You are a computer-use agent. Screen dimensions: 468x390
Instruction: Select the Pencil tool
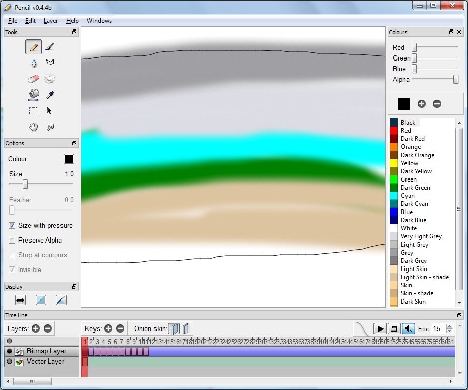pyautogui.click(x=34, y=47)
